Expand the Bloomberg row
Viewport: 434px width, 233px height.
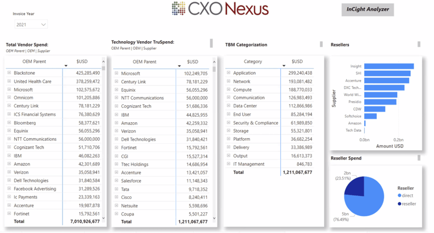pyautogui.click(x=9, y=123)
